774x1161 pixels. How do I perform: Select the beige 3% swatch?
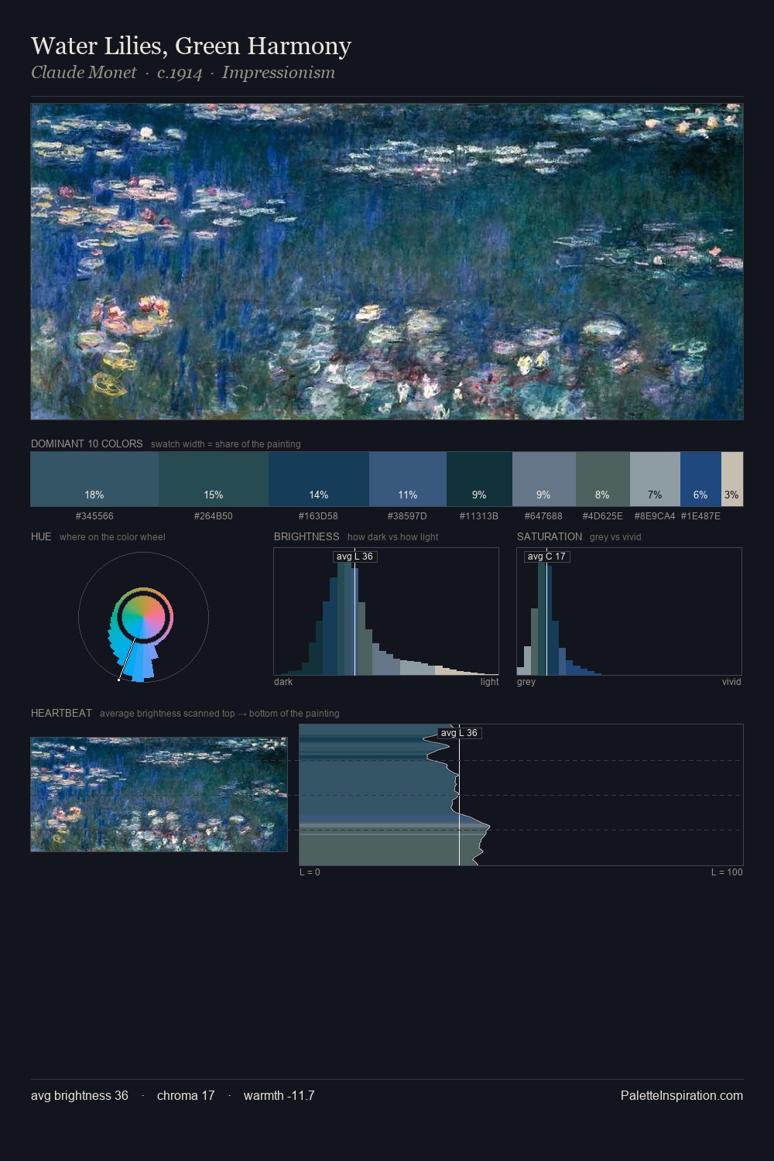(732, 479)
